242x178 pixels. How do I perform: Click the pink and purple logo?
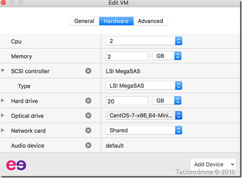(x=16, y=165)
